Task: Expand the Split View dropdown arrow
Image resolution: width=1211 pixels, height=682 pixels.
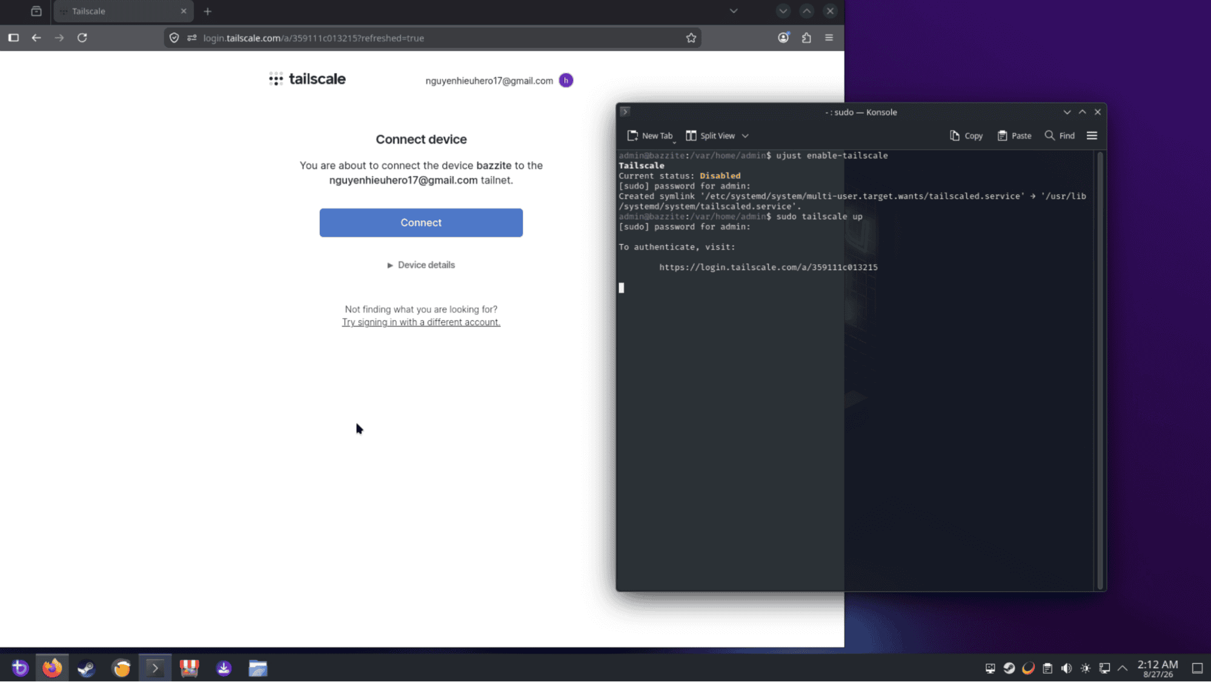Action: [x=745, y=136]
